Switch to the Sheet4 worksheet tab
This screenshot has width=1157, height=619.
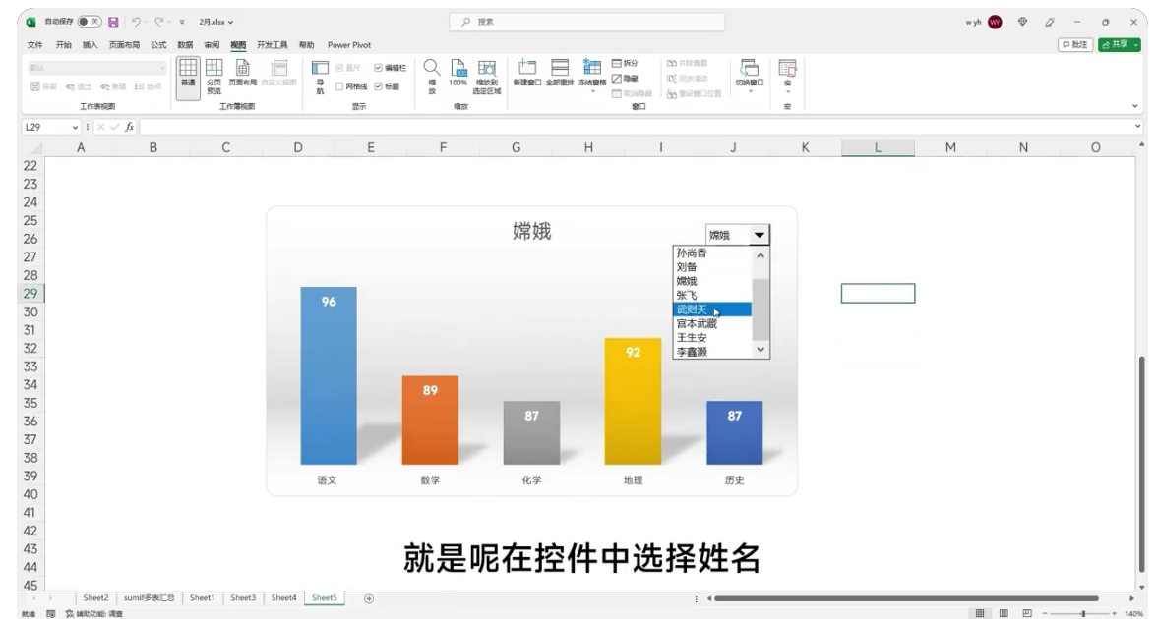point(283,597)
